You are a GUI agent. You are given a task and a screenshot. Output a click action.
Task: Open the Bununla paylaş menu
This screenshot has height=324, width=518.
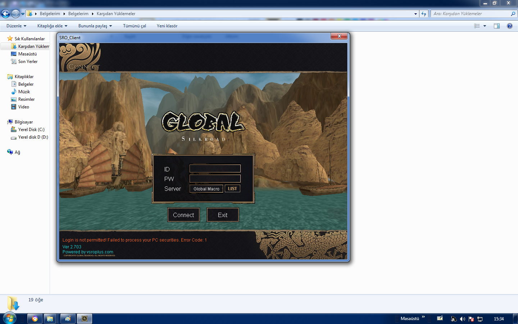pos(95,26)
